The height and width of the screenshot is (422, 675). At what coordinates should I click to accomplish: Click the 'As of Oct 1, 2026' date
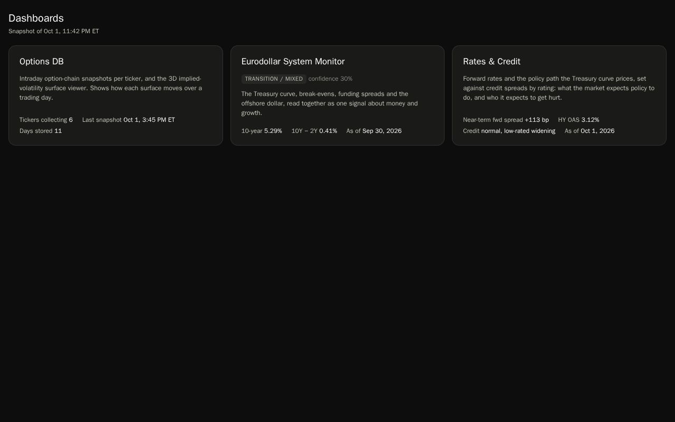(x=590, y=131)
